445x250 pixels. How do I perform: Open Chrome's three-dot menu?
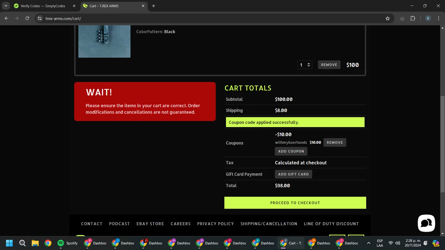[438, 18]
